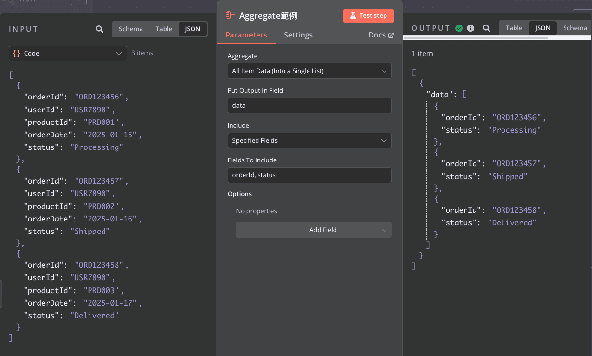Viewport: 592px width, 356px height.
Task: Click input status value "Shipped"
Action: [x=90, y=231]
